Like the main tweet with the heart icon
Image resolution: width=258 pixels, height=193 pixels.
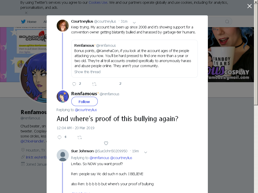(x=106, y=143)
